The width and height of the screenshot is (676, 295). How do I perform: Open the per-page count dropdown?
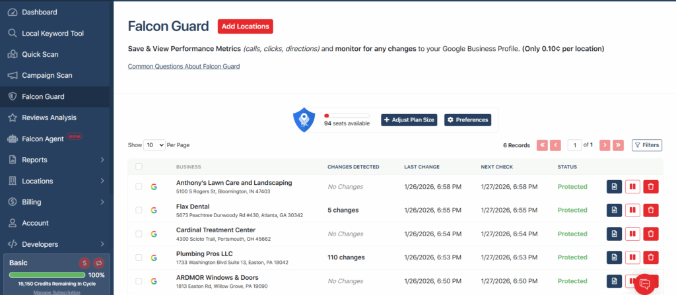[x=154, y=145]
